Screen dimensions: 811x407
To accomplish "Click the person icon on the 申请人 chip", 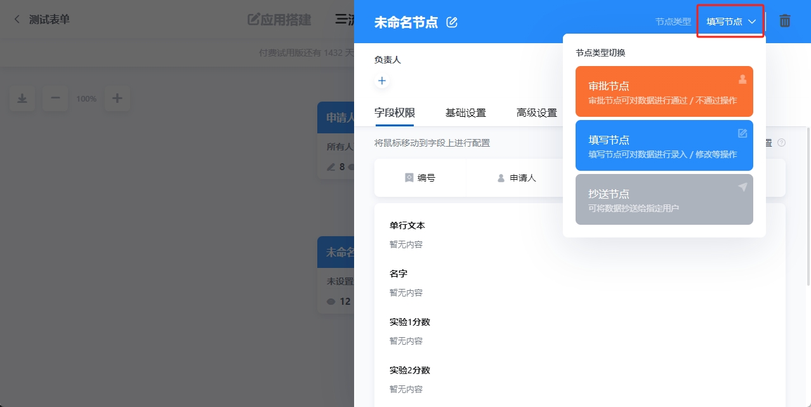I will pyautogui.click(x=501, y=178).
